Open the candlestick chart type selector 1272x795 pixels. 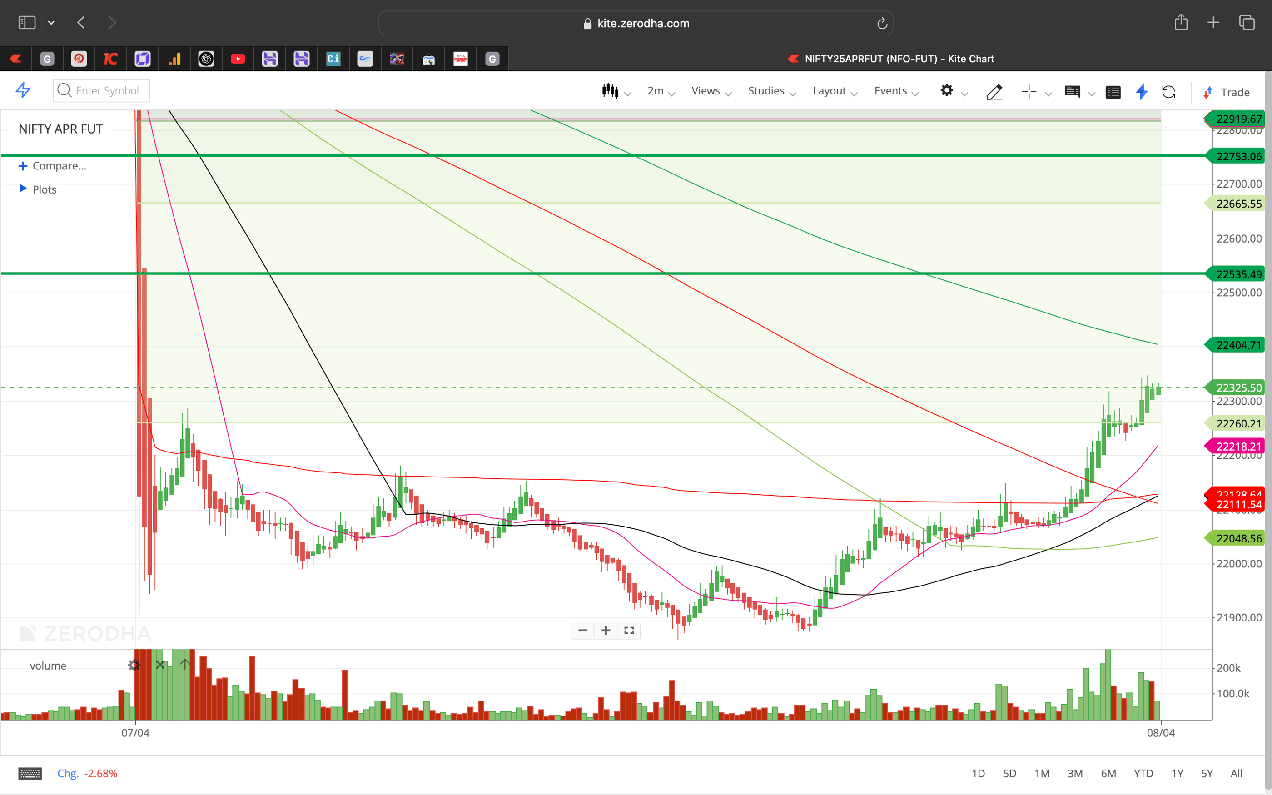pos(611,91)
